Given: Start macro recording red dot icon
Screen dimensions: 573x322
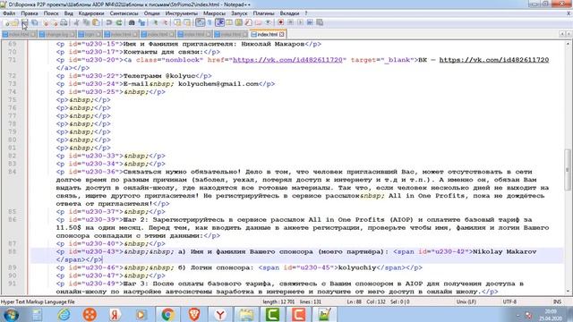Looking at the screenshot, I should point(280,22).
